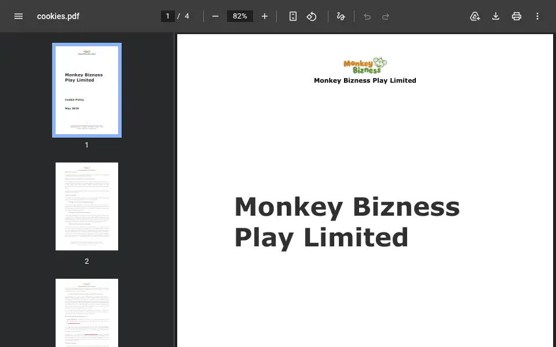Click the thumbnail label number 1
The height and width of the screenshot is (347, 556).
point(86,145)
